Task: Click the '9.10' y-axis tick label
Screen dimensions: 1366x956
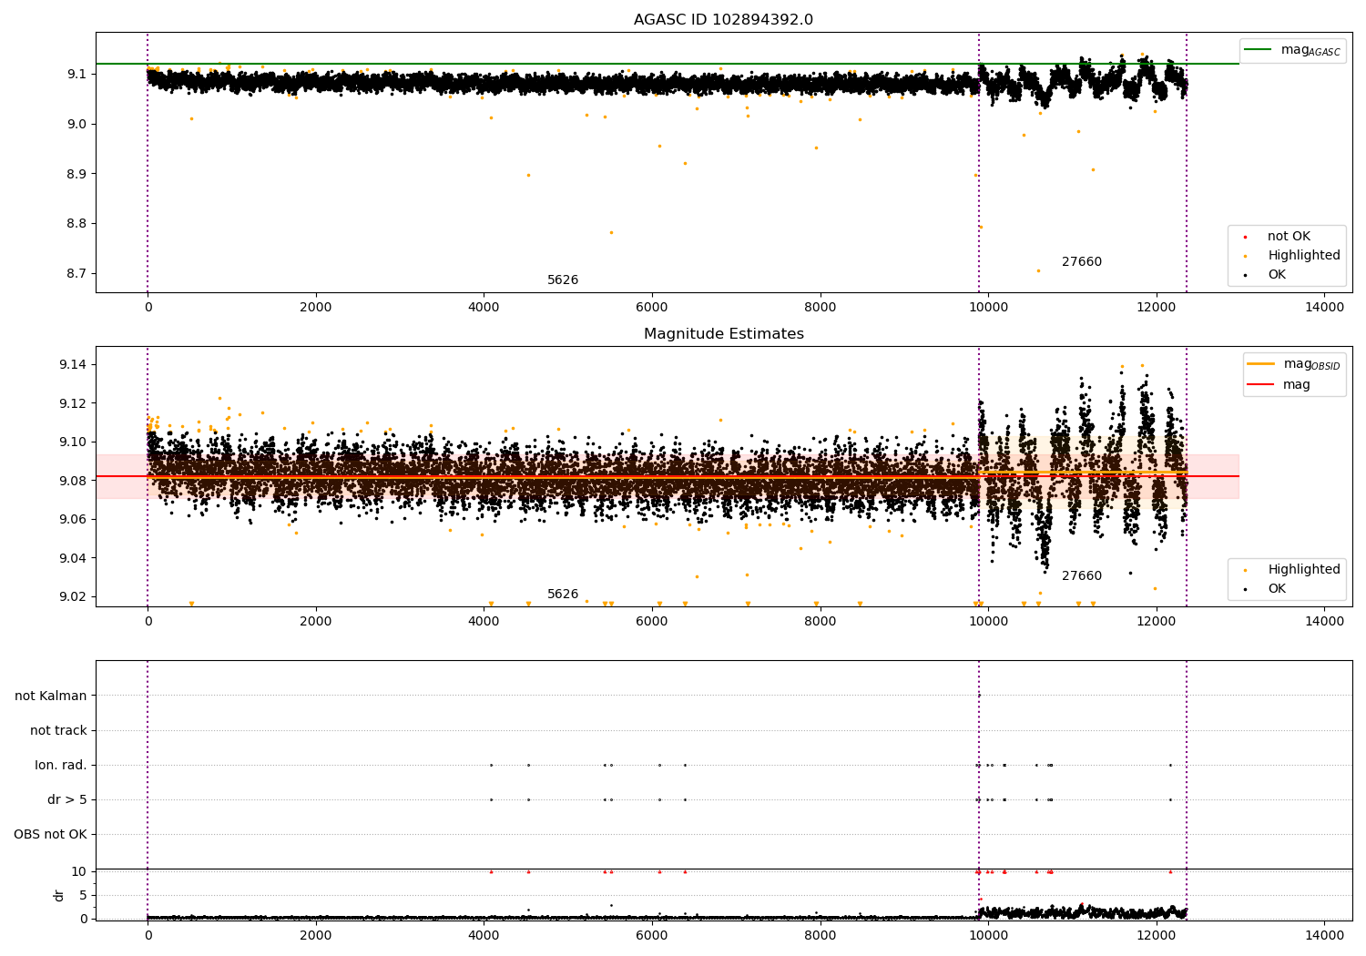Action: coord(72,442)
